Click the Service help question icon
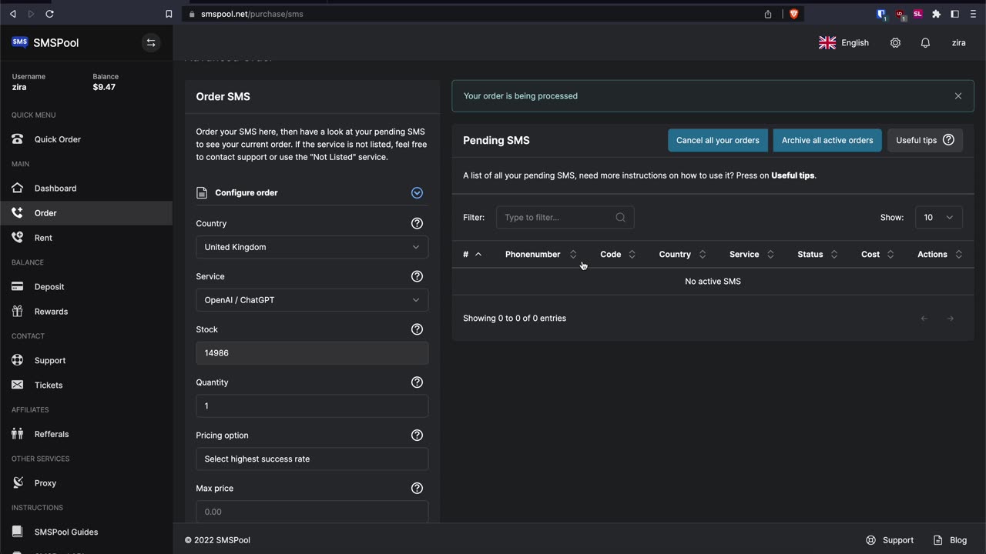986x554 pixels. pyautogui.click(x=417, y=276)
